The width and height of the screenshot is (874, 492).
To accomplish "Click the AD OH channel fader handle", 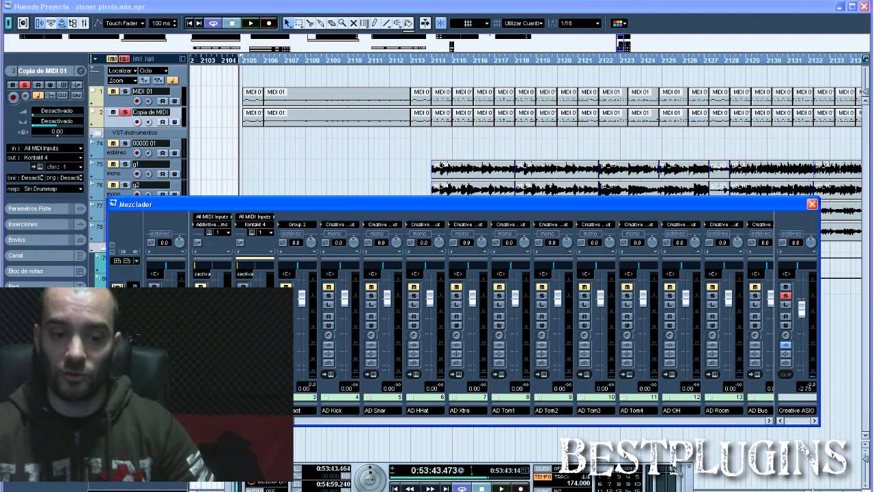I will (686, 298).
